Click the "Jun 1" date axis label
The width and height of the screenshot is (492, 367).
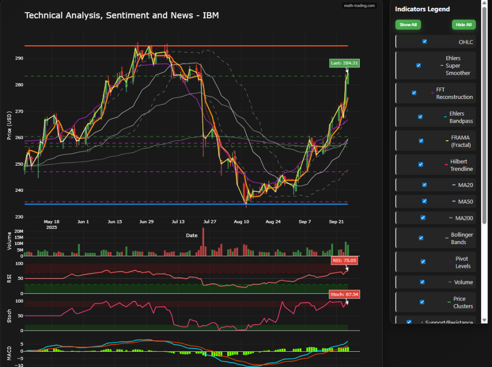(x=83, y=221)
